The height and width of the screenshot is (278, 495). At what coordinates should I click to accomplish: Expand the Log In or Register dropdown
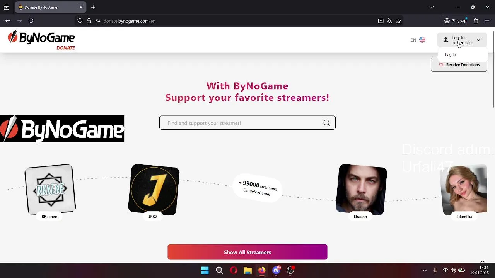click(462, 40)
